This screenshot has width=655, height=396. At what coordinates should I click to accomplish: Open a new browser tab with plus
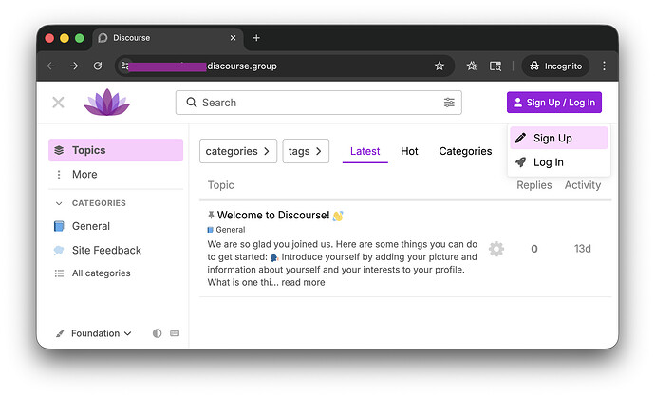click(256, 38)
